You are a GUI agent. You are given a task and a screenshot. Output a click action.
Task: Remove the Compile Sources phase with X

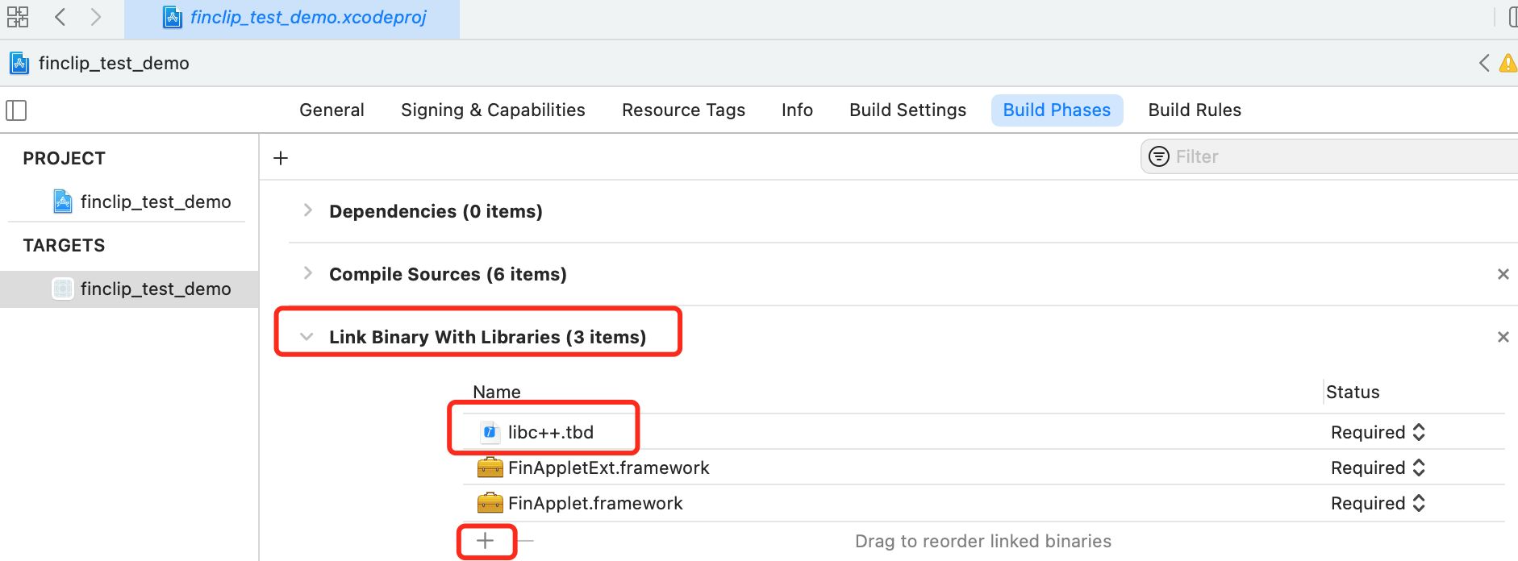pyautogui.click(x=1503, y=274)
